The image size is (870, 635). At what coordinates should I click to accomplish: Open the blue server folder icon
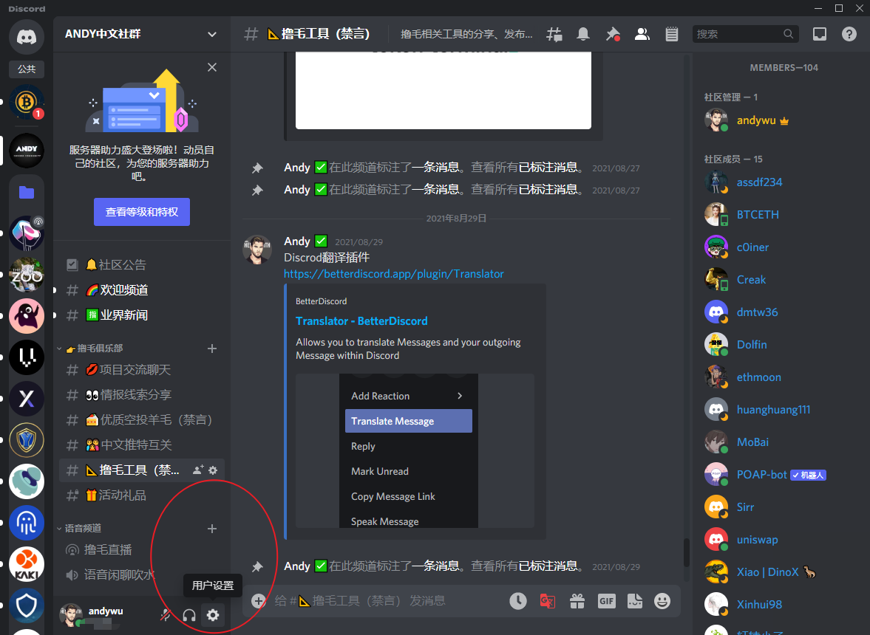(x=26, y=192)
